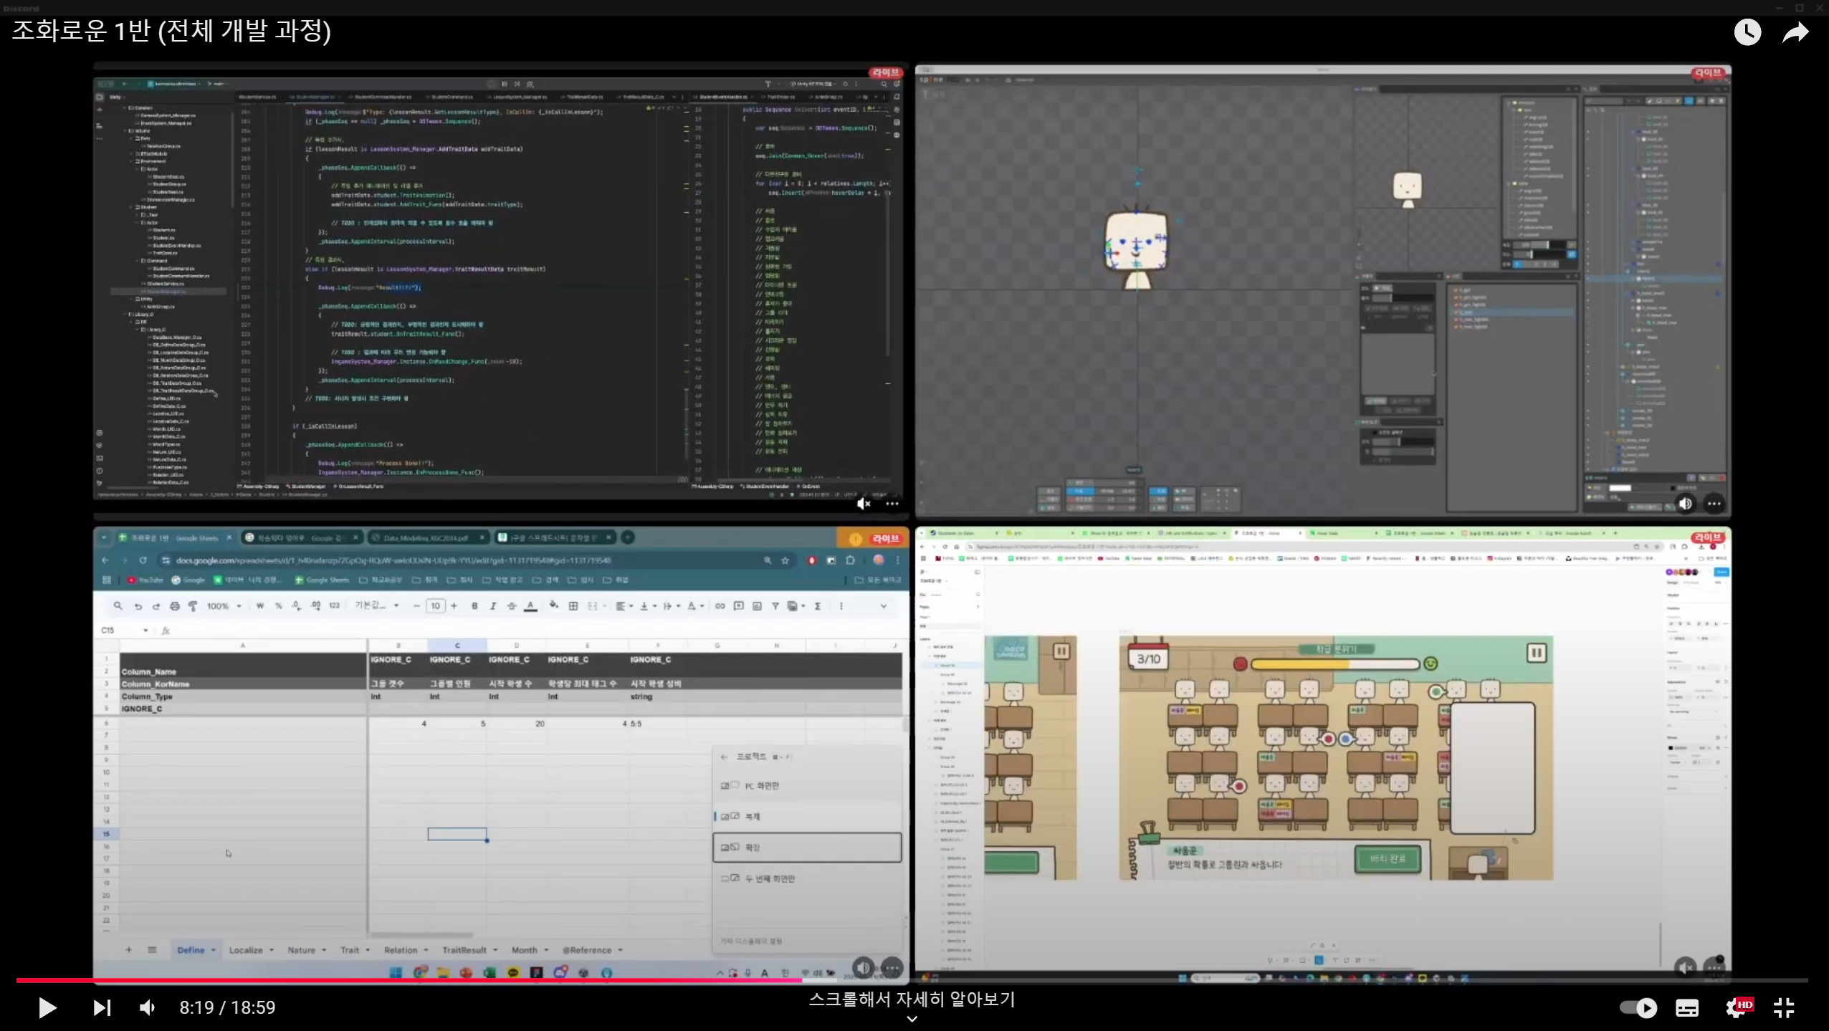The height and width of the screenshot is (1031, 1829).
Task: Toggle bold formatting
Action: 474,606
